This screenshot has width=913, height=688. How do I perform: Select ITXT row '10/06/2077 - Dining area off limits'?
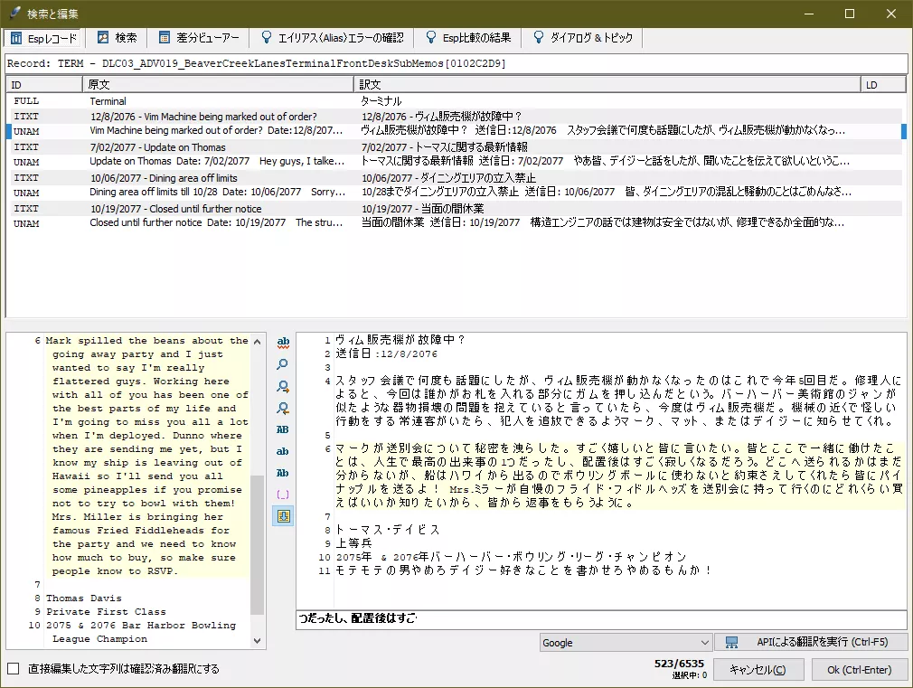coord(456,178)
